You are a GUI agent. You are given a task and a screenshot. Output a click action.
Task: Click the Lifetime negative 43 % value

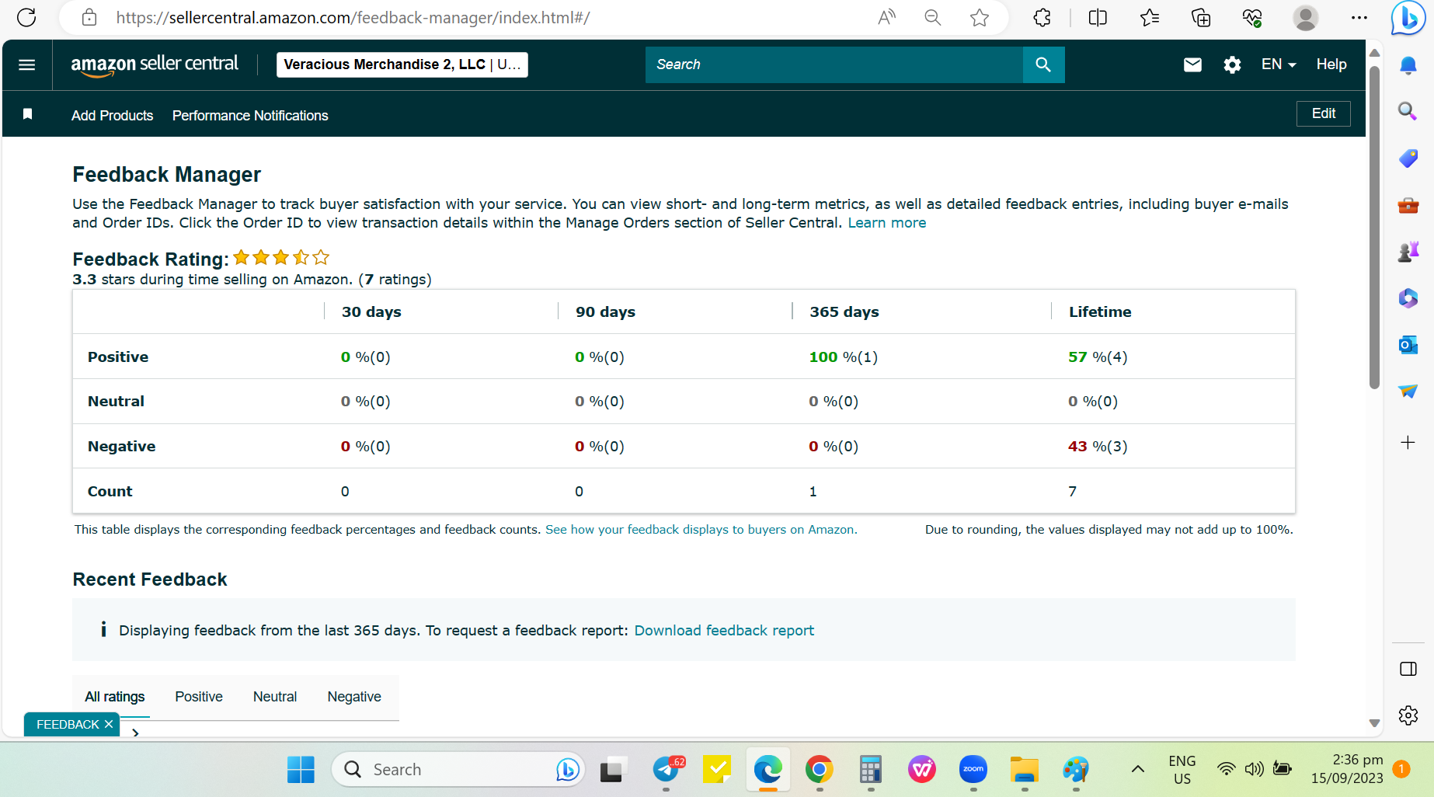(1098, 447)
